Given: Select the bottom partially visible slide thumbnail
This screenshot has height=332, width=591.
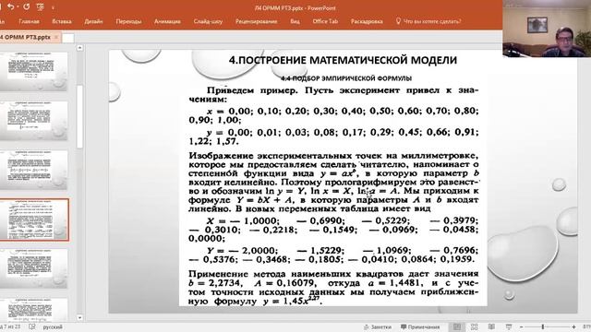Looking at the screenshot, I should (x=34, y=310).
